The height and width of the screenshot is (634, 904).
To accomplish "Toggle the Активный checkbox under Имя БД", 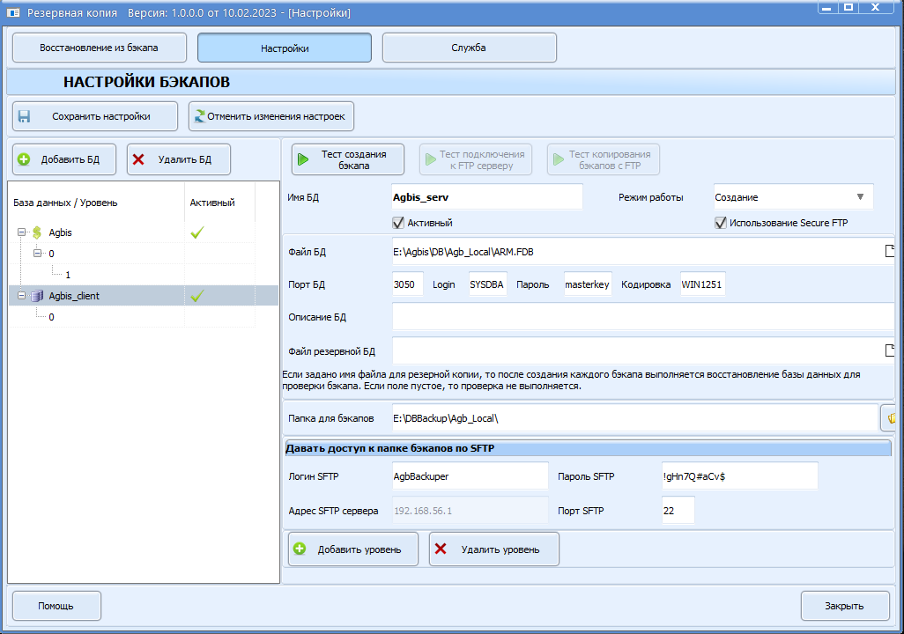I will [x=397, y=223].
